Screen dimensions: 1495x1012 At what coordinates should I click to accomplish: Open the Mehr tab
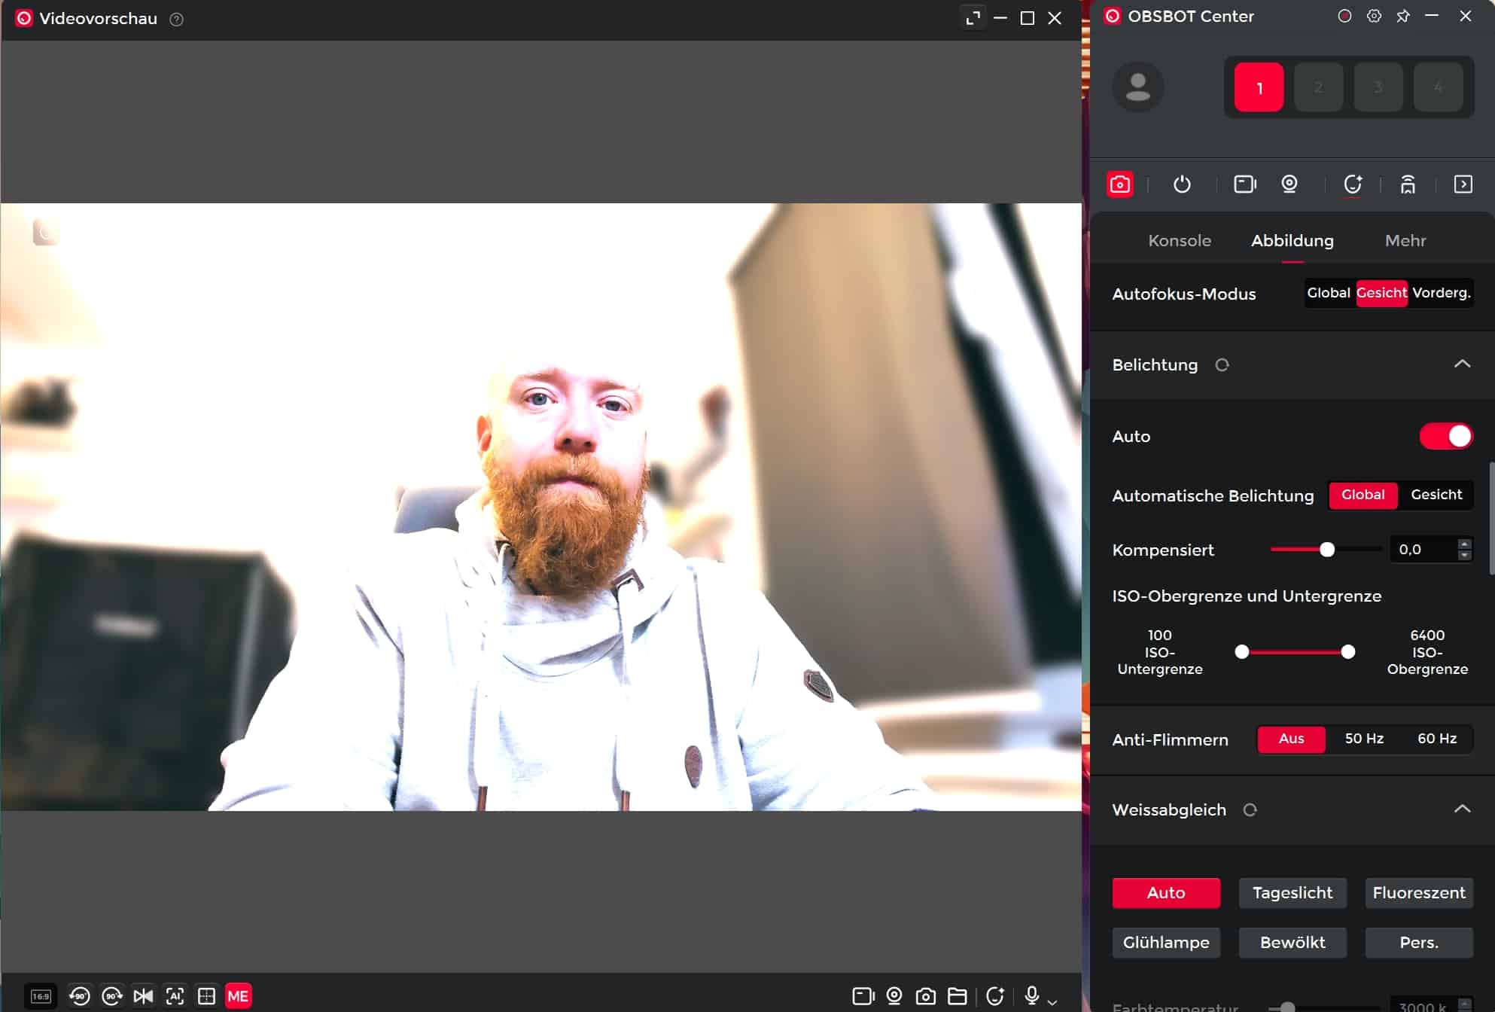pos(1405,241)
